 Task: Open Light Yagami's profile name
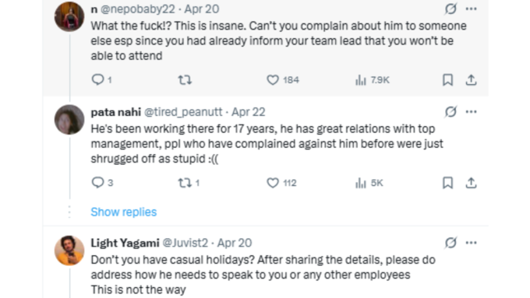click(125, 243)
